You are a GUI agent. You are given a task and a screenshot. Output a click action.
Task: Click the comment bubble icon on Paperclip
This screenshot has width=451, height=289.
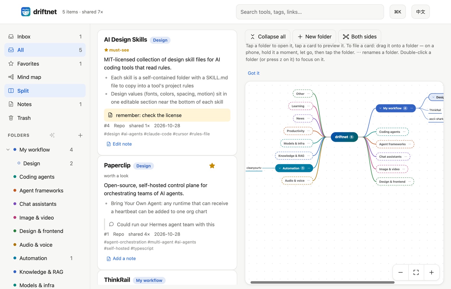tap(111, 224)
